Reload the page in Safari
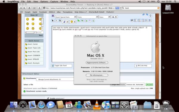Image resolution: width=179 pixels, height=112 pixels. 29,8
